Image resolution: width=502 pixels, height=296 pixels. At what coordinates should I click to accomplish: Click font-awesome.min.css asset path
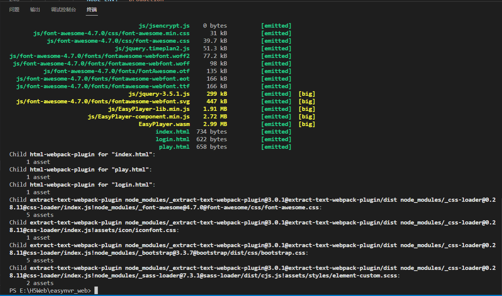click(x=112, y=33)
